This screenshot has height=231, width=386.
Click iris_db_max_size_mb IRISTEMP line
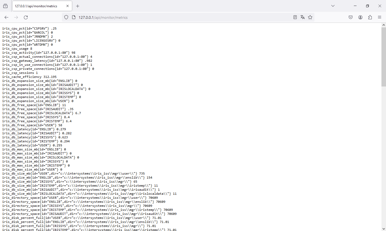(36, 165)
